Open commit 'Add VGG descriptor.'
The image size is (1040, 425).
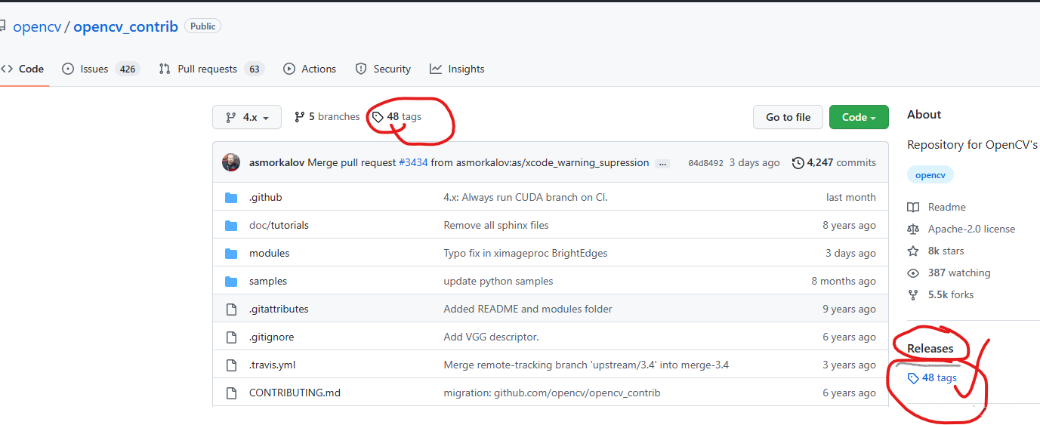[491, 337]
